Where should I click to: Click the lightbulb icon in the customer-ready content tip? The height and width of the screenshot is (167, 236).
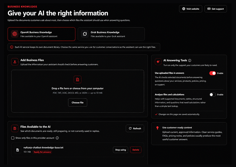[157, 128]
